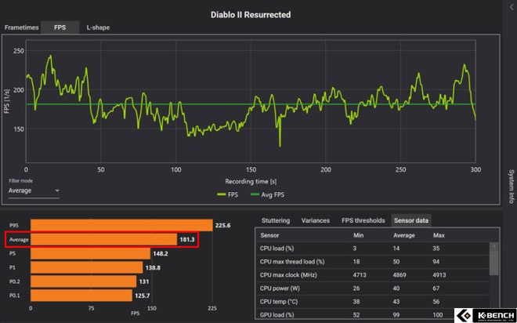Select the FPS graph tab
The image size is (517, 323).
click(x=60, y=27)
